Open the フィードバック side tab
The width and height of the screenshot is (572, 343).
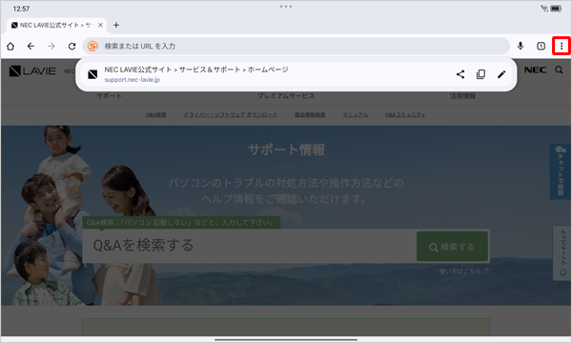click(562, 253)
